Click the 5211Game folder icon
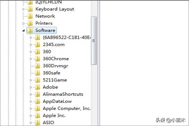This screenshot has width=189, height=126. pos(38,80)
